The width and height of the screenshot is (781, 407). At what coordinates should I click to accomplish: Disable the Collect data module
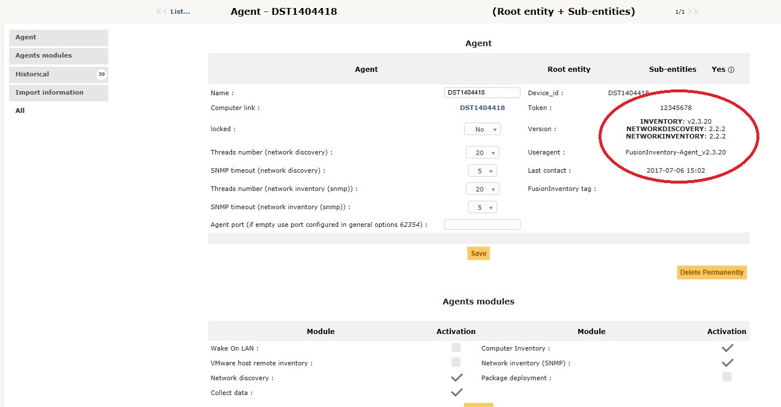[456, 392]
